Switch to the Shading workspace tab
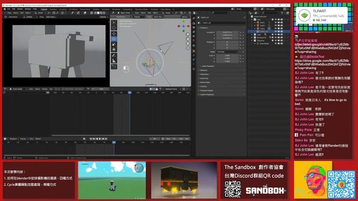Screen dimensions: 358x201 96,9
